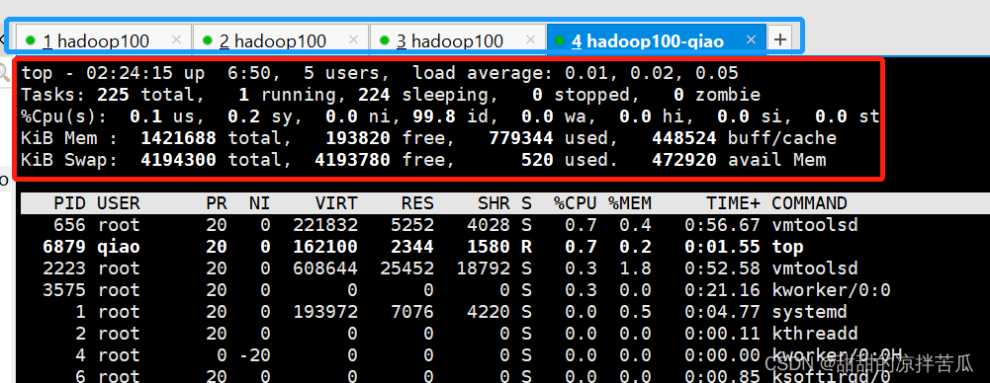Add a new session tab with plus button
990x383 pixels.
pos(780,39)
